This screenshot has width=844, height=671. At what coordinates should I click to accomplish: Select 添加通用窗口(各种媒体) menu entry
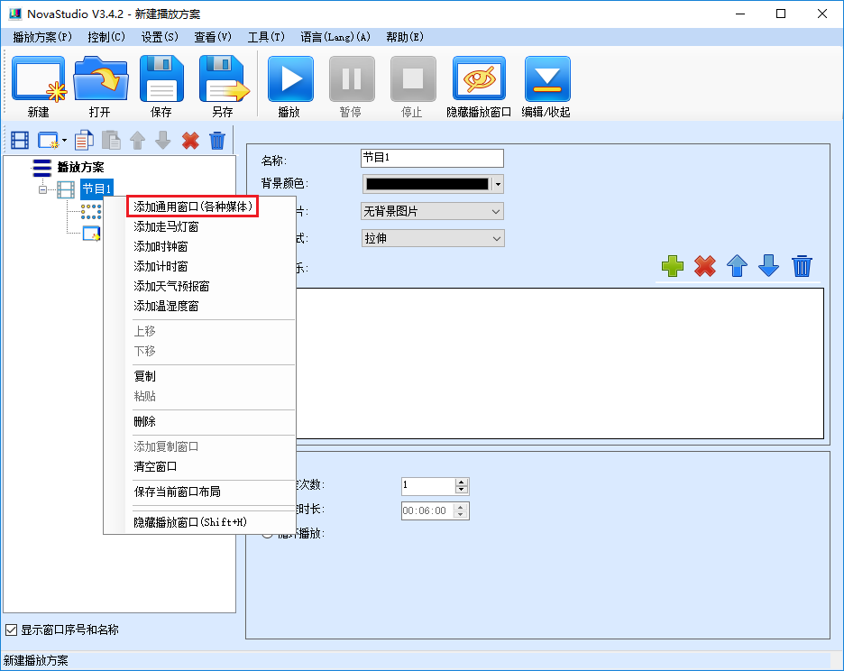194,207
